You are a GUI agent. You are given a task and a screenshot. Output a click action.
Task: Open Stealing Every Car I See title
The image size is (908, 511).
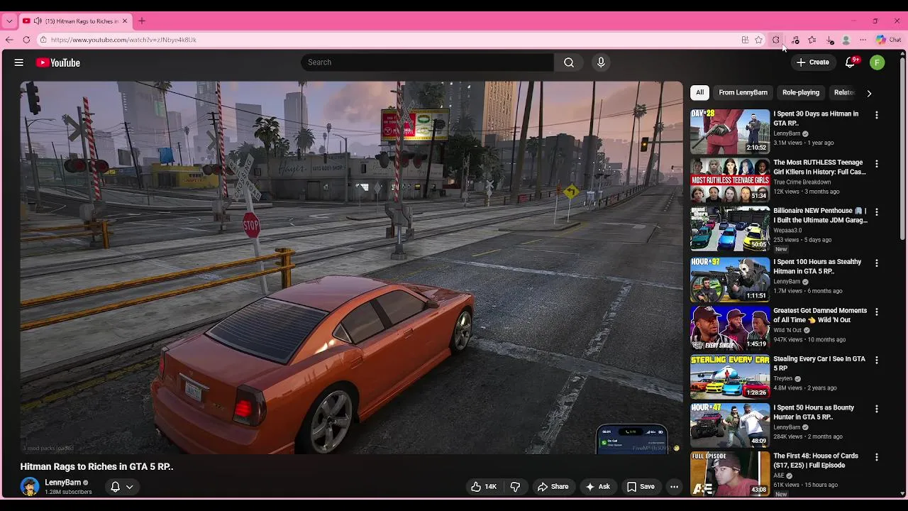coord(819,363)
